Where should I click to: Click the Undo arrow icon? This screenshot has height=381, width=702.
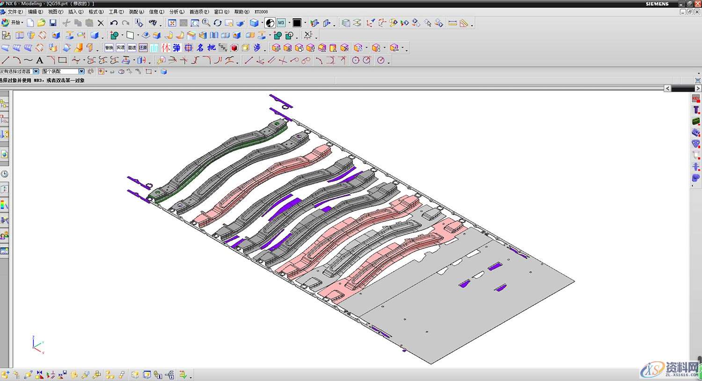[x=114, y=23]
